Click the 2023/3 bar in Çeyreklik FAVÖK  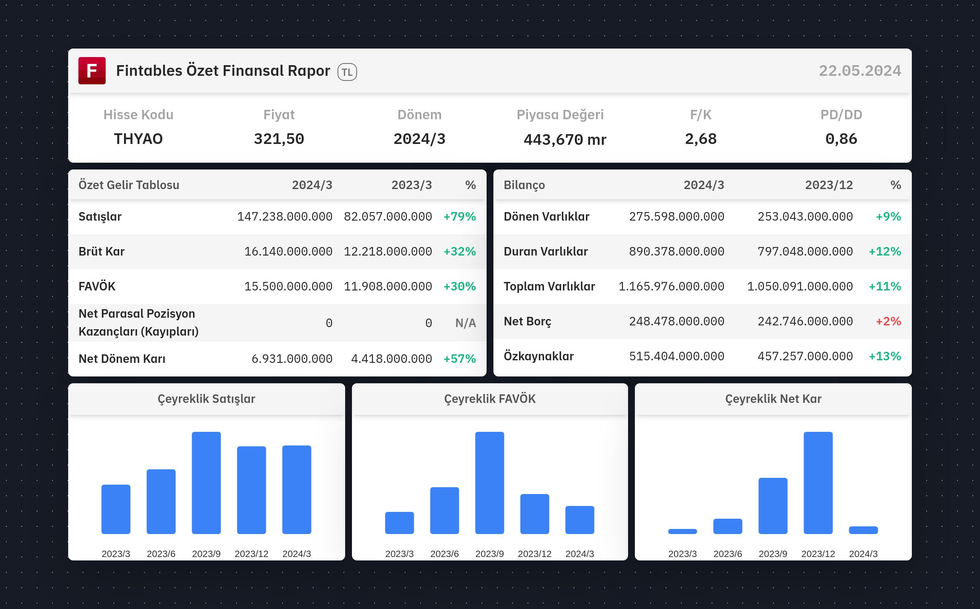point(399,523)
